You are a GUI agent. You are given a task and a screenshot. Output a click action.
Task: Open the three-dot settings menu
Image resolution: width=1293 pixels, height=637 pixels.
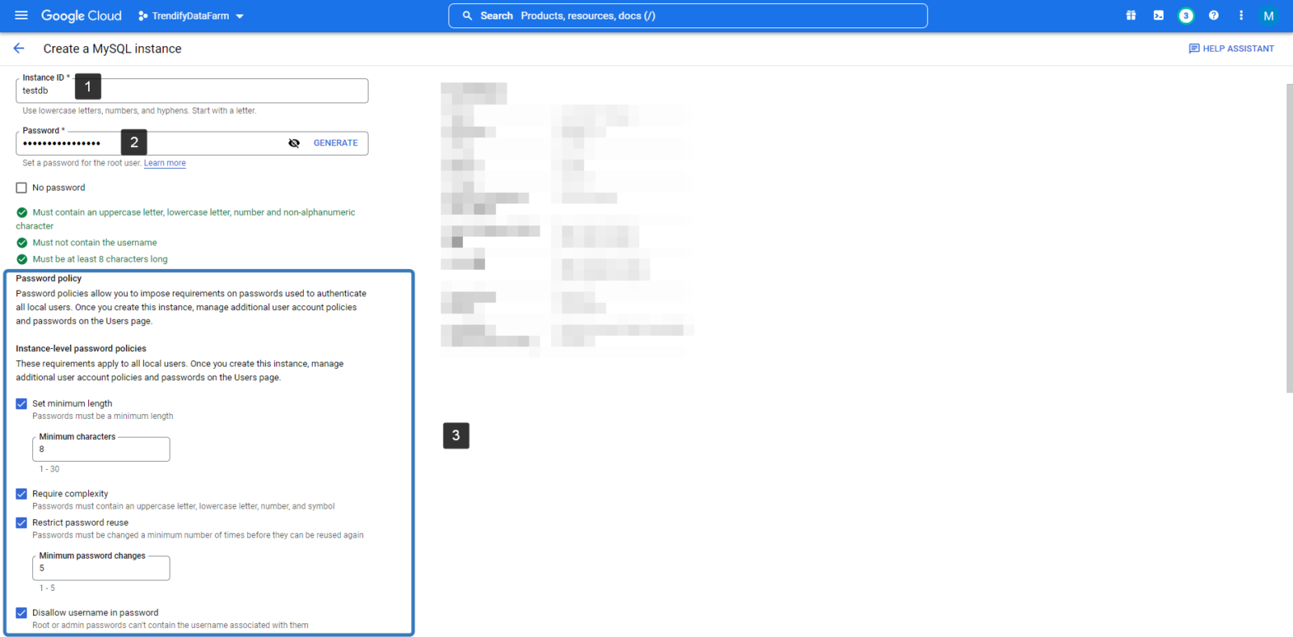tap(1241, 15)
